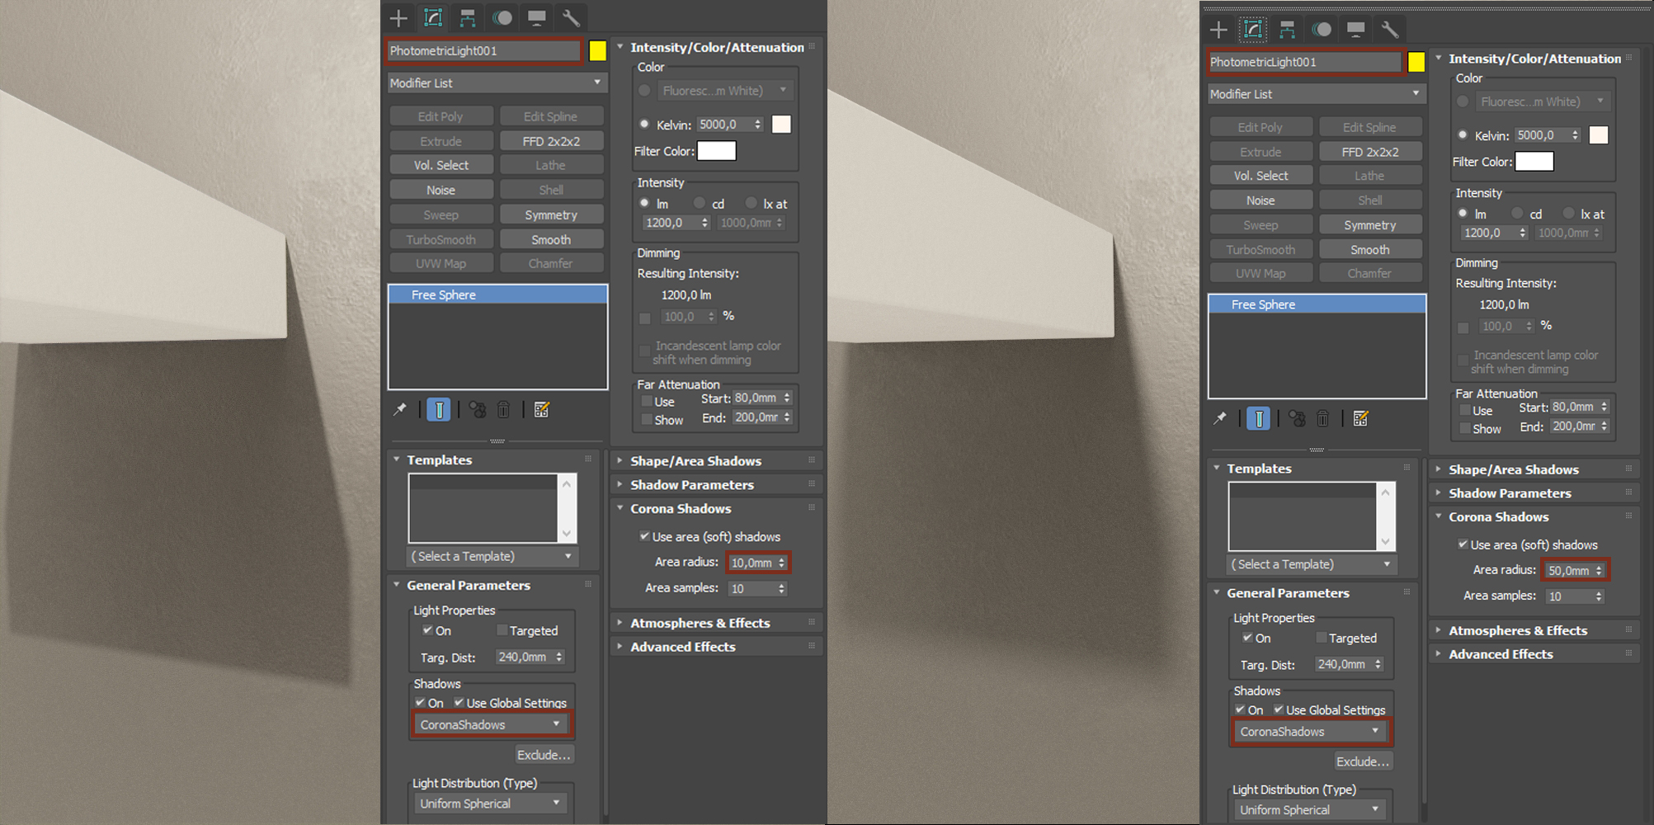This screenshot has width=1654, height=825.
Task: Open the Utilities wrench tab in left command panel
Action: [x=571, y=18]
